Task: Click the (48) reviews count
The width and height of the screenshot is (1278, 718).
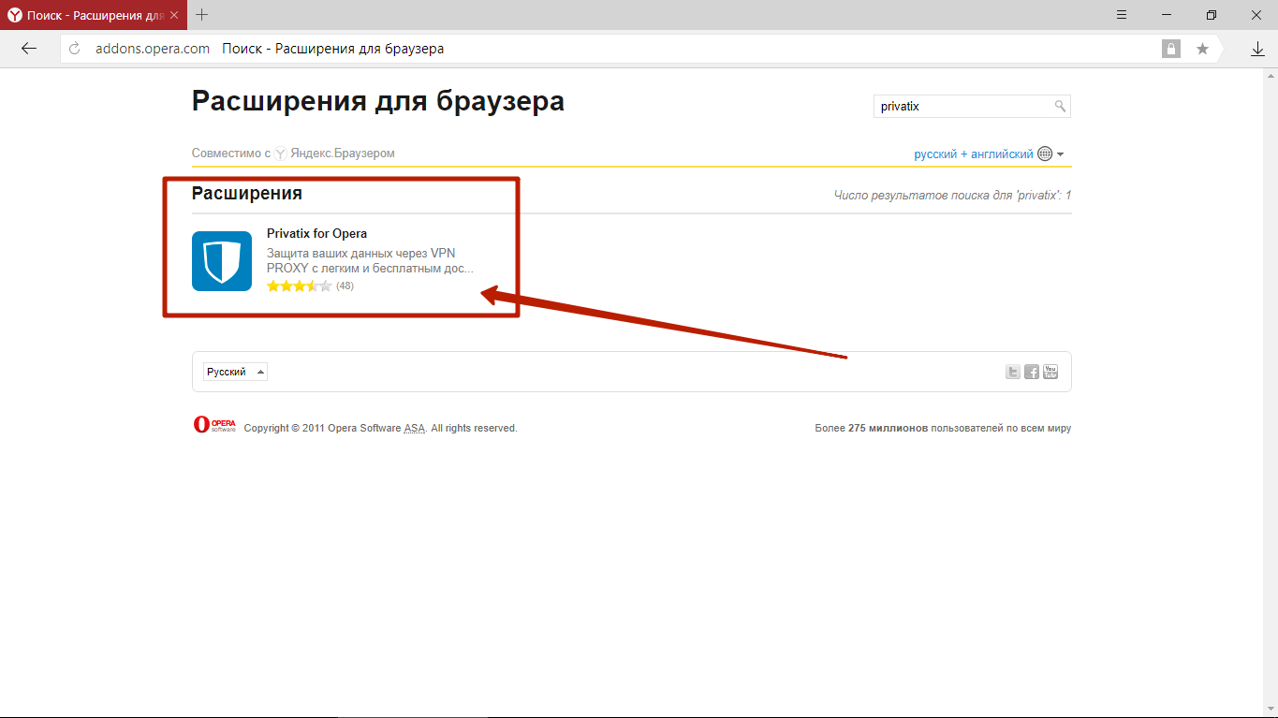Action: [x=345, y=286]
